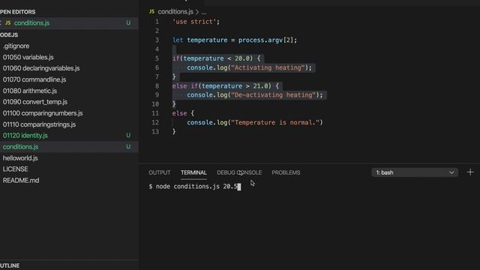Click the JS file icon beside conditions.js in Open Editors
Screen dimensions: 480x270
pos(8,23)
